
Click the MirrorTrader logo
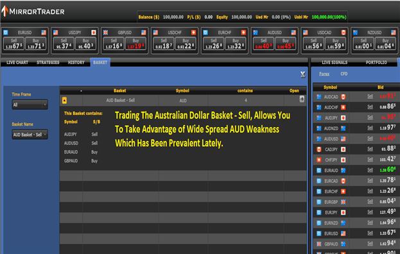[33, 11]
